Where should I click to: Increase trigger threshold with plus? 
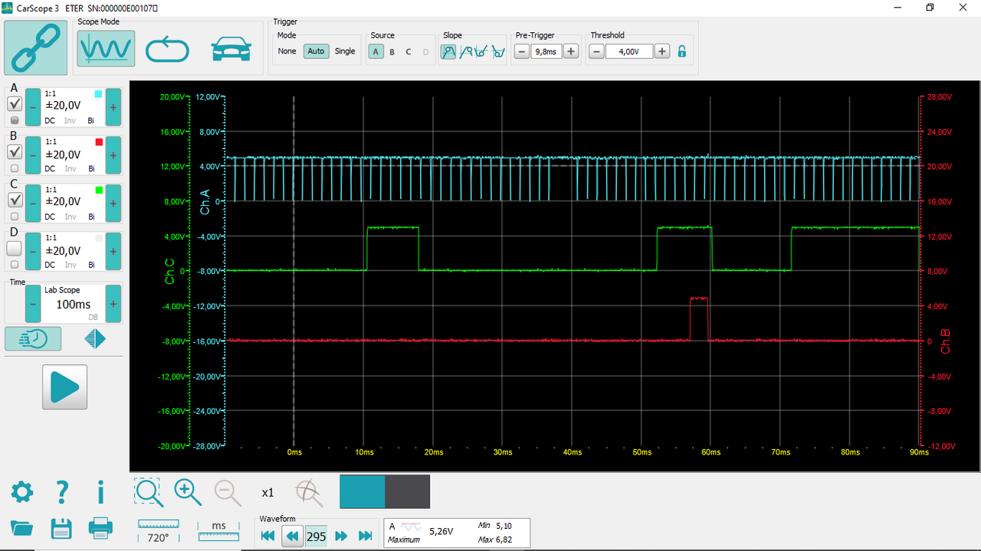click(x=662, y=51)
